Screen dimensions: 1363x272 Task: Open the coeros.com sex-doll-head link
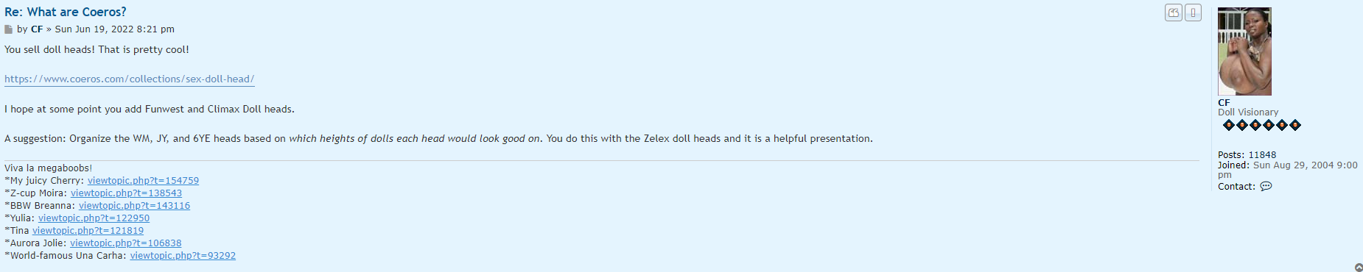pyautogui.click(x=130, y=79)
